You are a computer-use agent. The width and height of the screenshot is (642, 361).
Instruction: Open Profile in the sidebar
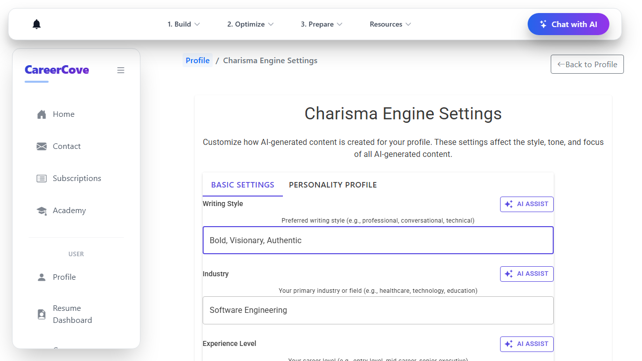pos(76,277)
